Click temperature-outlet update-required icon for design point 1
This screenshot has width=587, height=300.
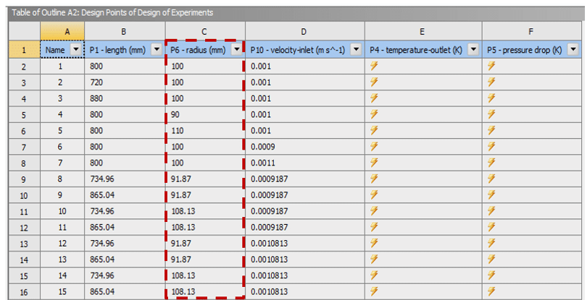pos(374,66)
